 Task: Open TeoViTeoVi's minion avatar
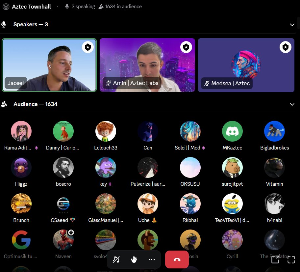(232, 204)
